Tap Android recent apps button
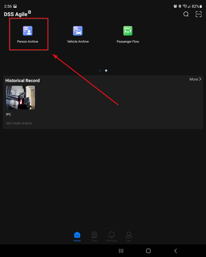Viewport: 206px width, 257px height. pyautogui.click(x=121, y=251)
